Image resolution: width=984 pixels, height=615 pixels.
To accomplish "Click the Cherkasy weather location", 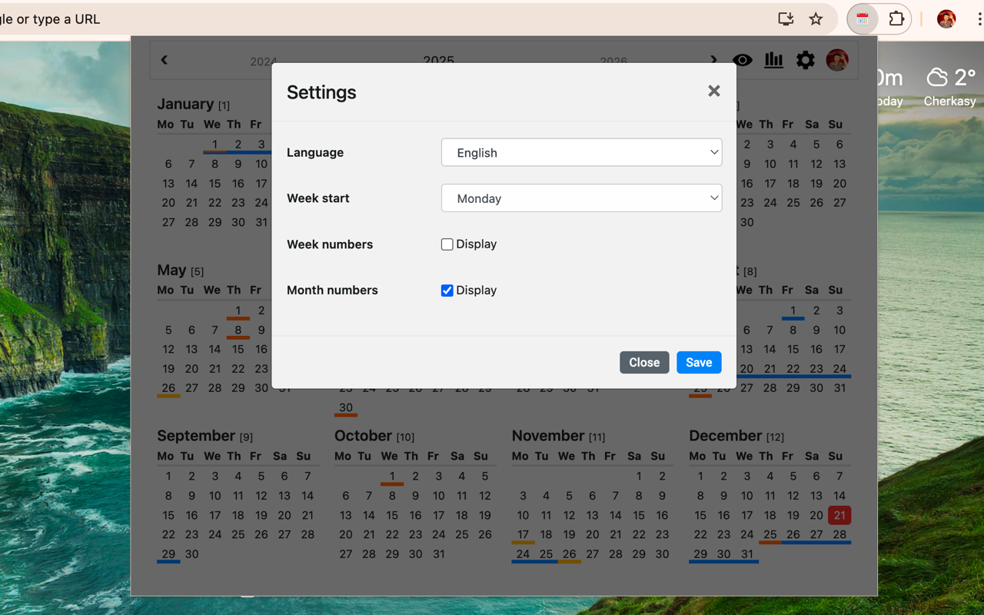I will (949, 101).
